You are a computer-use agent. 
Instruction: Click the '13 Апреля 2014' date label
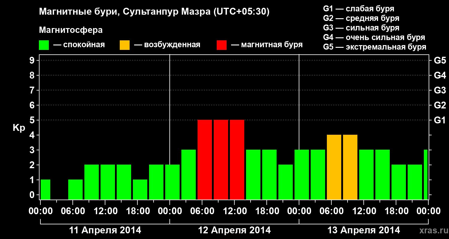tap(364, 230)
